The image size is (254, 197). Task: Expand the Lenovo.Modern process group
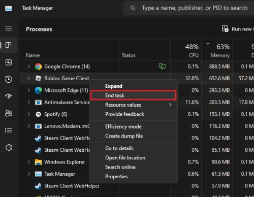tap(29, 126)
